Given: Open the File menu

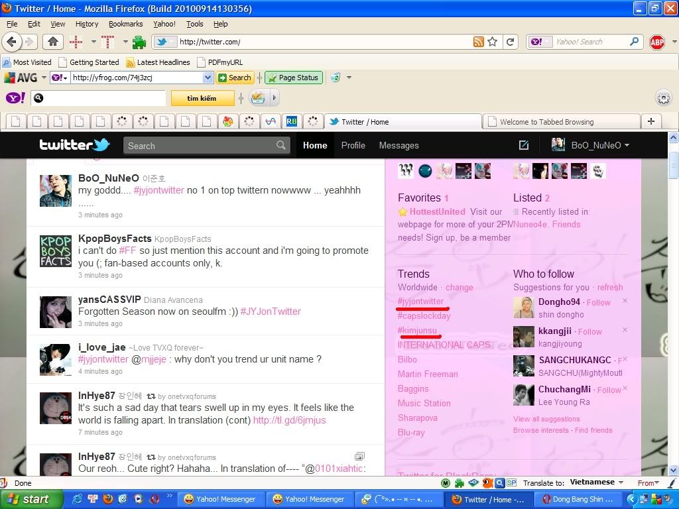Looking at the screenshot, I should (x=12, y=24).
